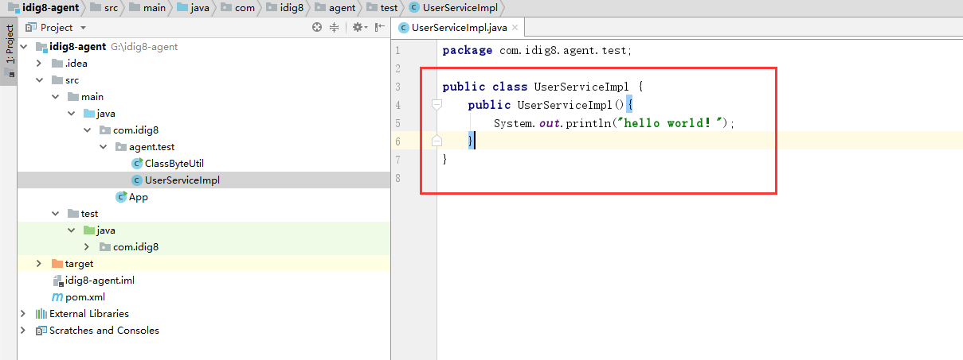Collapse the src folder arrow
The width and height of the screenshot is (963, 360).
39,80
